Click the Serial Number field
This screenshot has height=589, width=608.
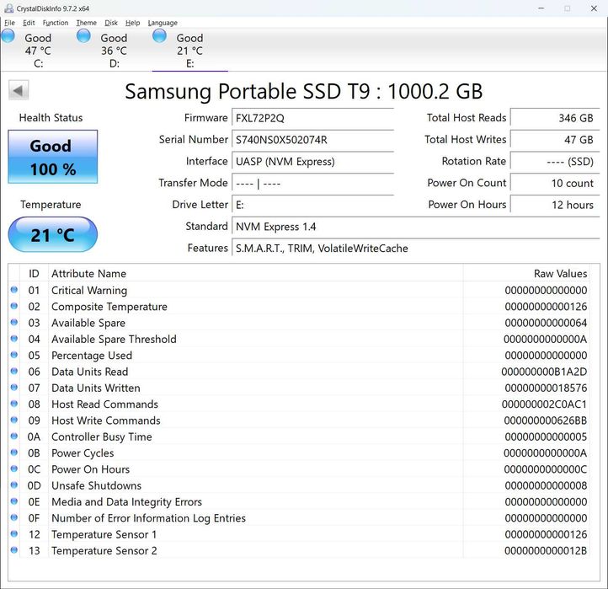click(x=312, y=140)
